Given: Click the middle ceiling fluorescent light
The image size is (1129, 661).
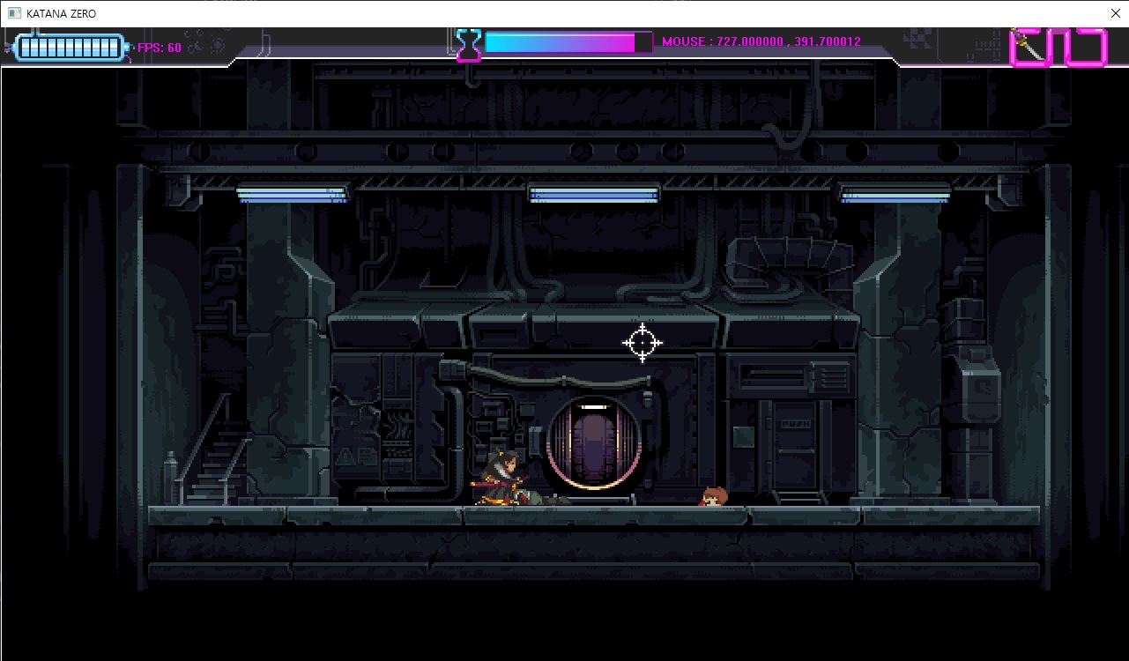Looking at the screenshot, I should pos(594,193).
